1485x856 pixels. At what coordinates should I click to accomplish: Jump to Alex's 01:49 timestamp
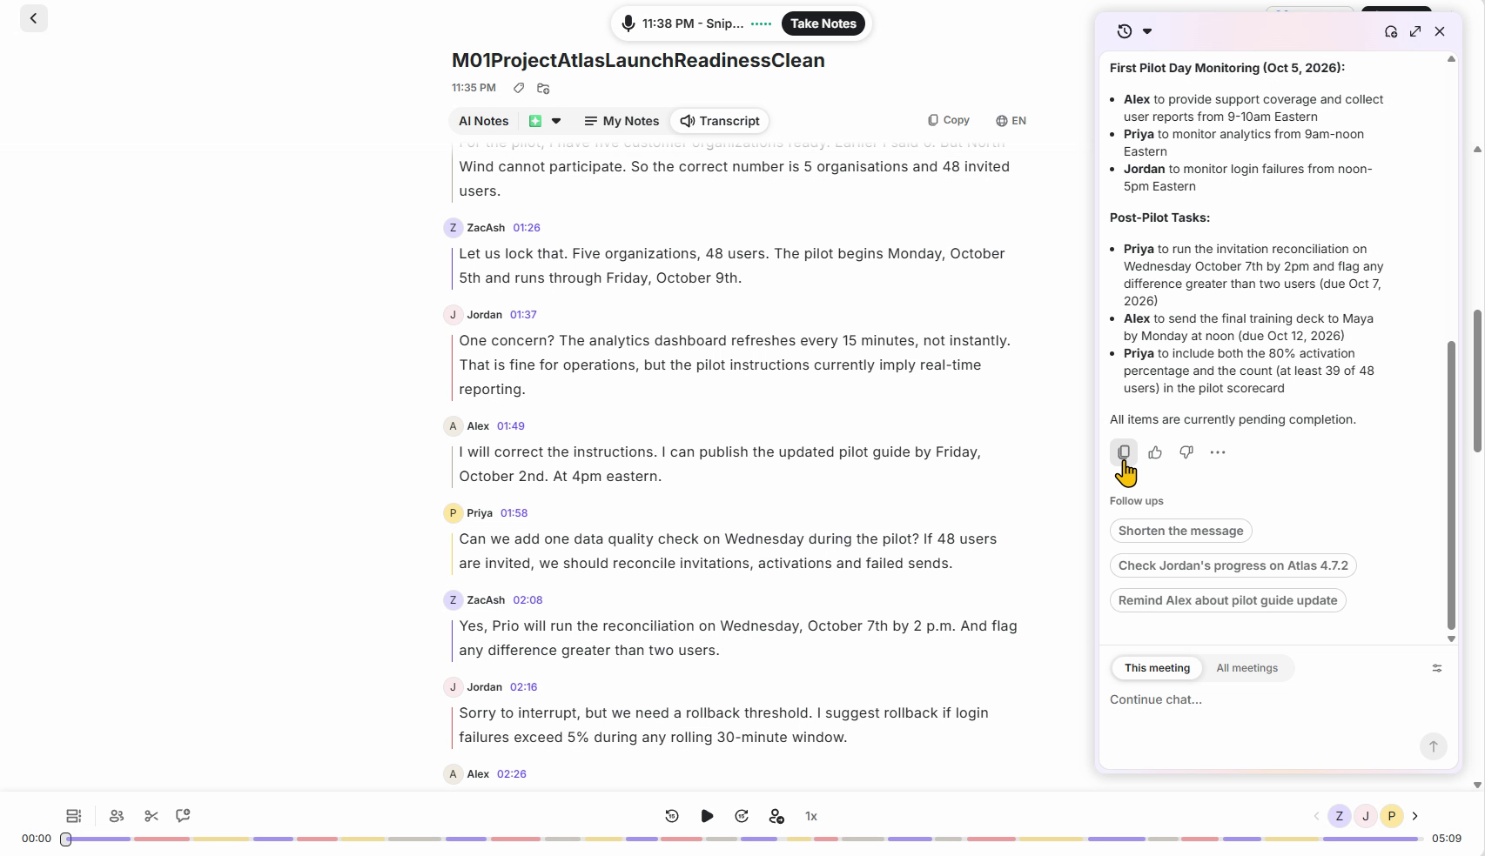(x=511, y=426)
